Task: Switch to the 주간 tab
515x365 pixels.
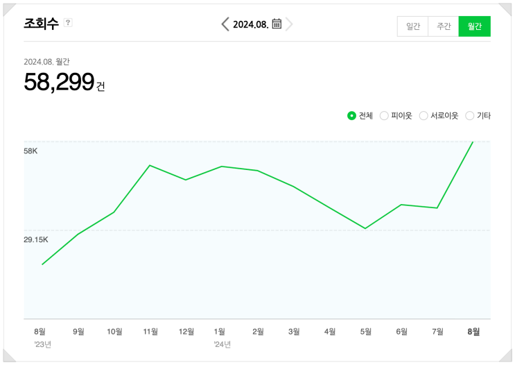Action: 444,26
